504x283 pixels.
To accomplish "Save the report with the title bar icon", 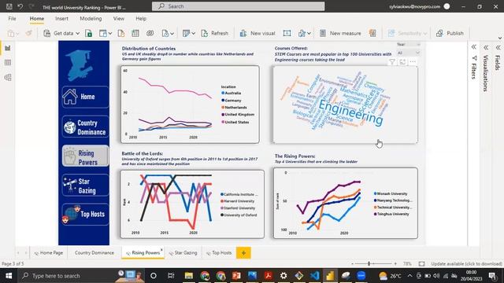I will [x=9, y=6].
